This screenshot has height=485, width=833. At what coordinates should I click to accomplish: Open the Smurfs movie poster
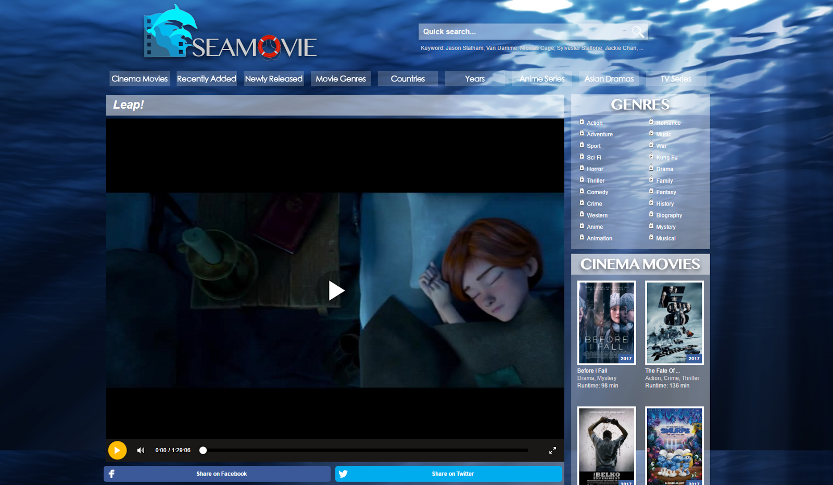tap(674, 446)
